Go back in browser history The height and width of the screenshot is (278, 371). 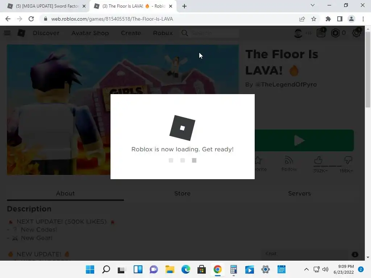click(x=8, y=19)
